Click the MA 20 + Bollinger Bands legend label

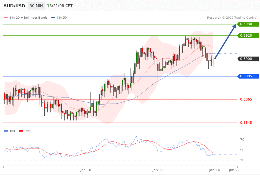pos(29,17)
